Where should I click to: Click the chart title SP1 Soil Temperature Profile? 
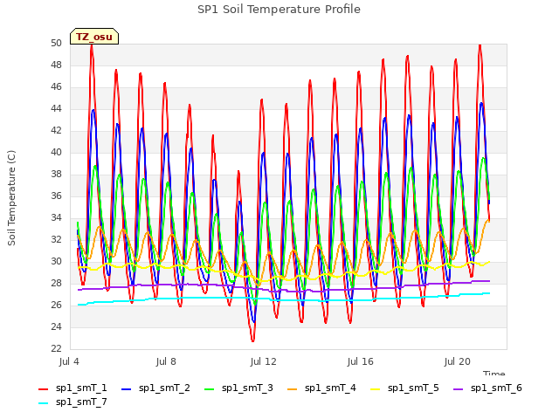tap(279, 10)
